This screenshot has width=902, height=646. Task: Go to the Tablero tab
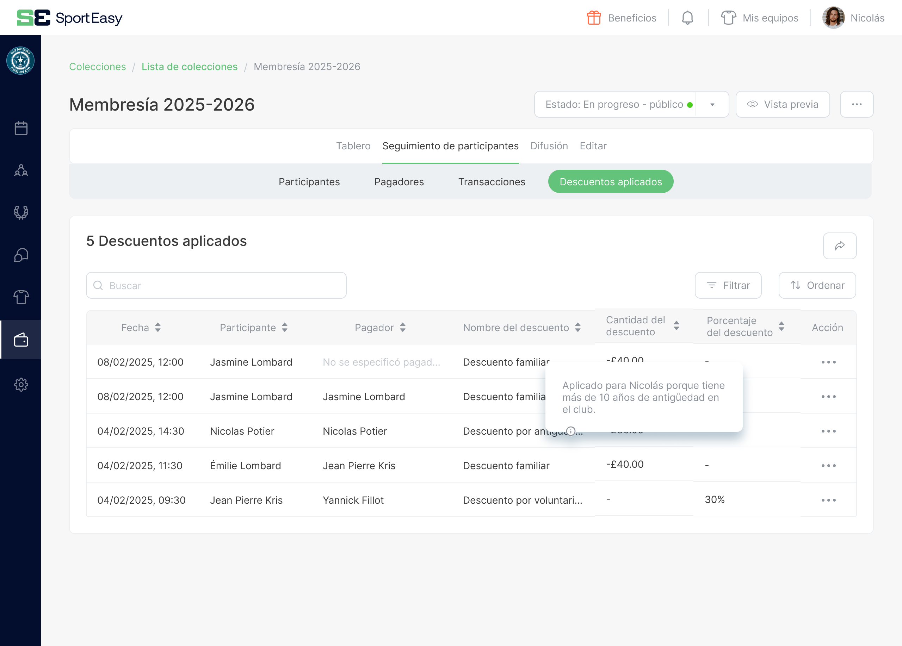pos(353,146)
